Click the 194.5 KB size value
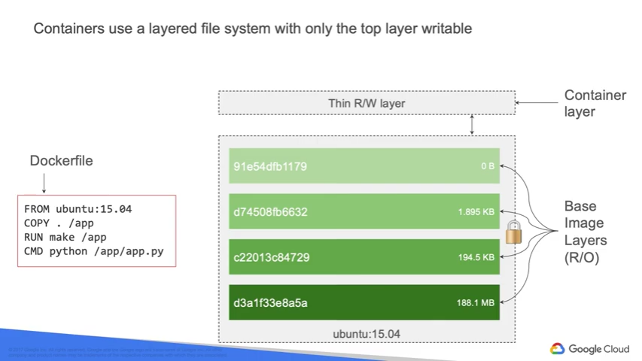This screenshot has height=361, width=642. [476, 257]
